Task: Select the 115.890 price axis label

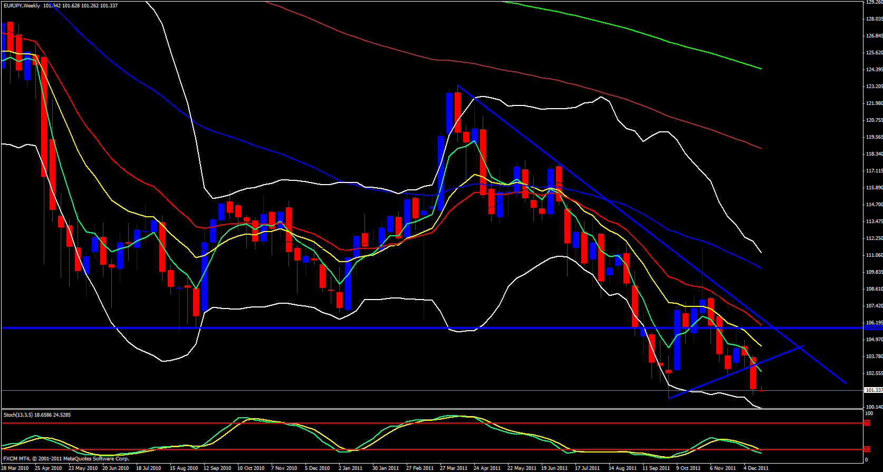Action: pos(874,188)
